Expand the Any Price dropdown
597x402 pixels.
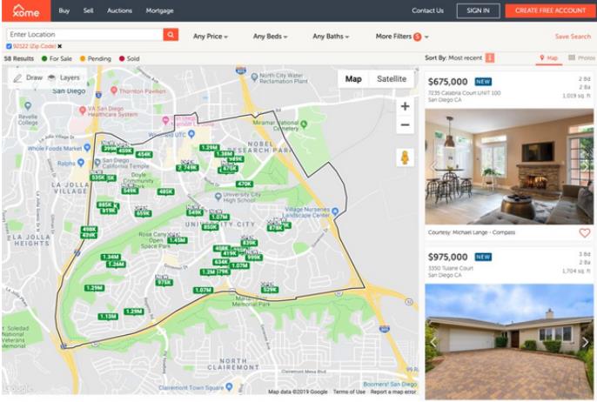[211, 37]
